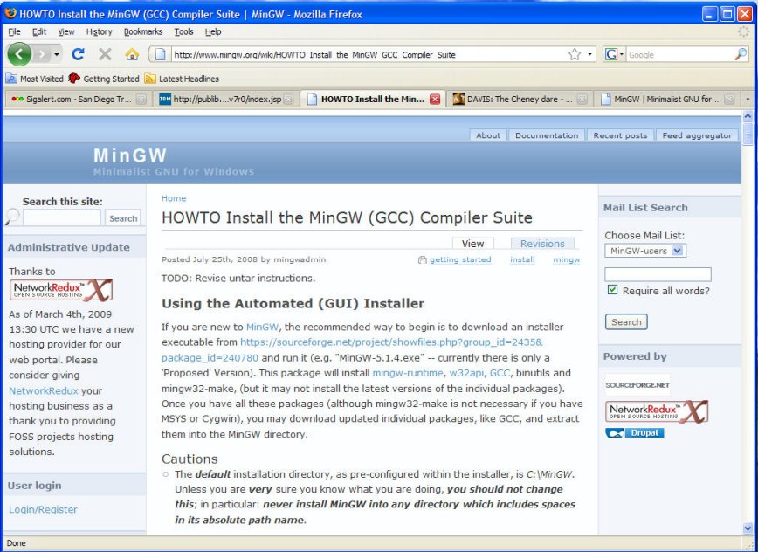758x552 pixels.
Task: Select the Revisions tab on the article
Action: pos(542,244)
